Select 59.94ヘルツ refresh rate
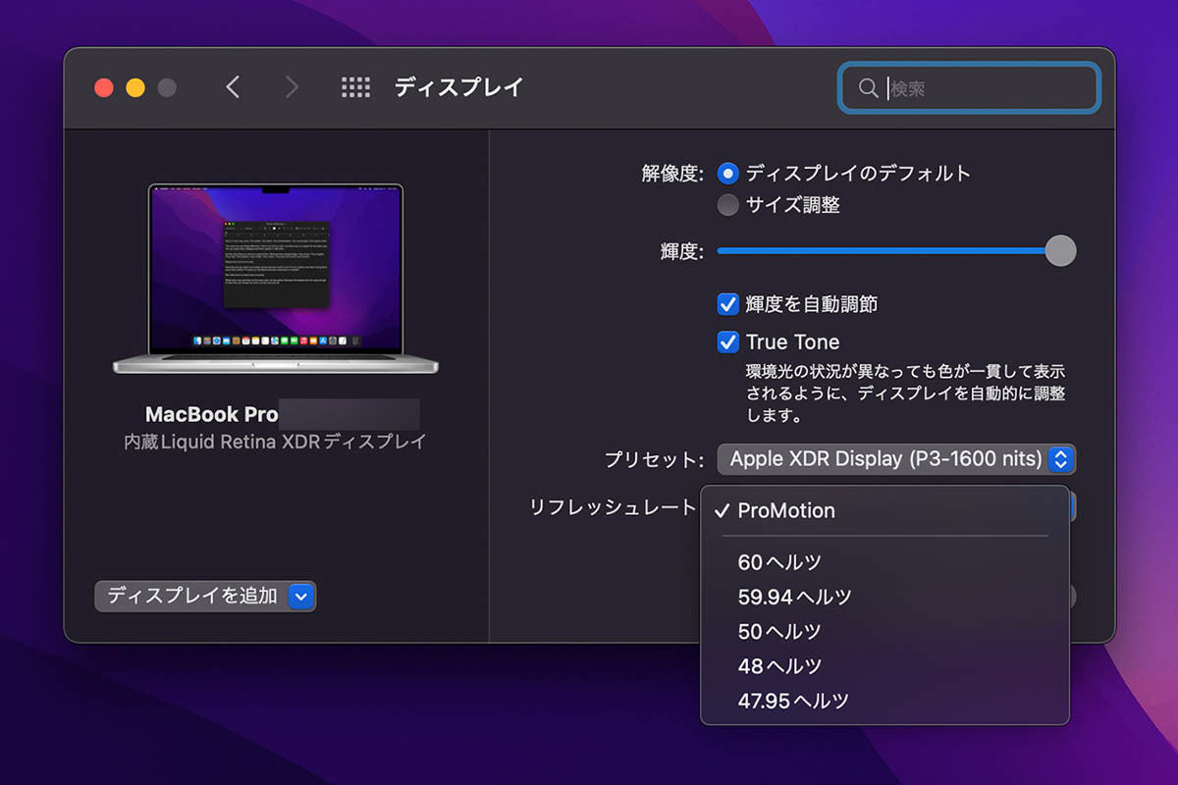The height and width of the screenshot is (785, 1178). pyautogui.click(x=884, y=597)
